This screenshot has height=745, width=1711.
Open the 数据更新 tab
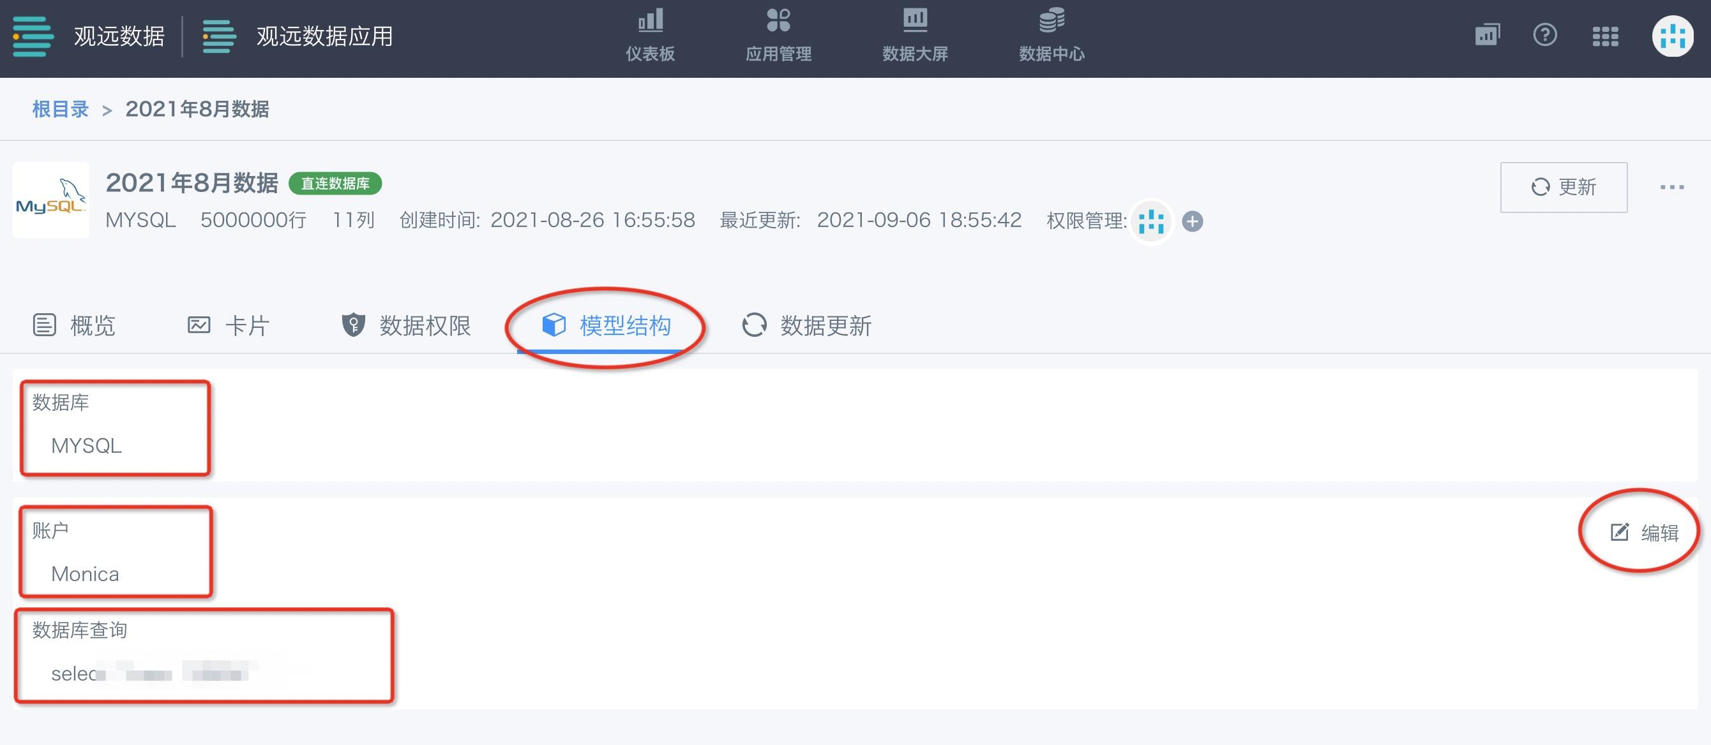tap(806, 325)
